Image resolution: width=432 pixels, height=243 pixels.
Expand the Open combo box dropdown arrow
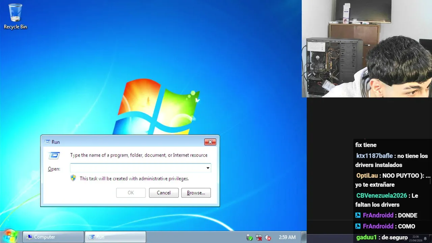[x=208, y=168]
